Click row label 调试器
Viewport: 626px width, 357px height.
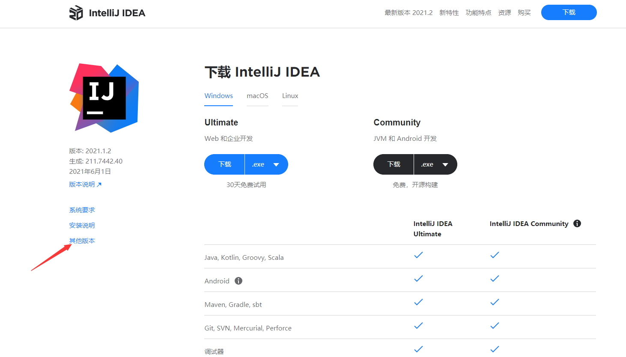[x=214, y=352]
